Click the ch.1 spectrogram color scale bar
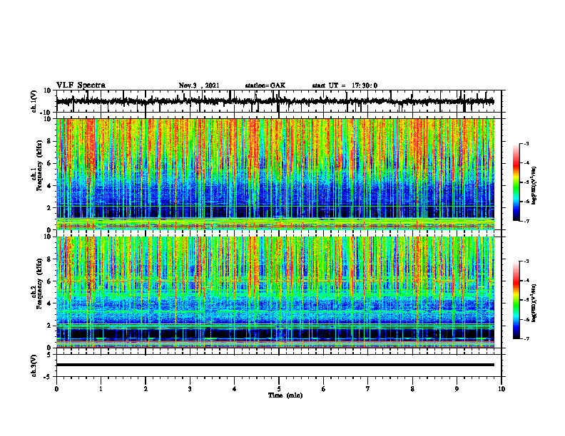 [x=516, y=182]
